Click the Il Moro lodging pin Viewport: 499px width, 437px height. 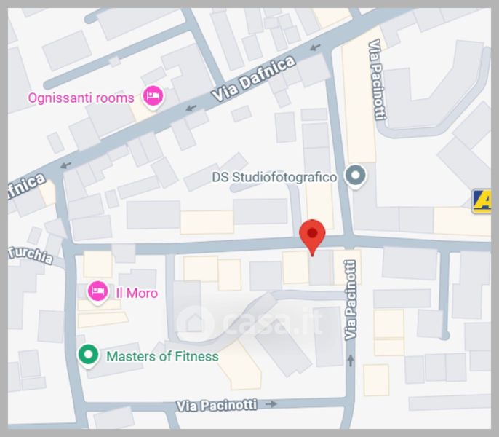pos(97,292)
